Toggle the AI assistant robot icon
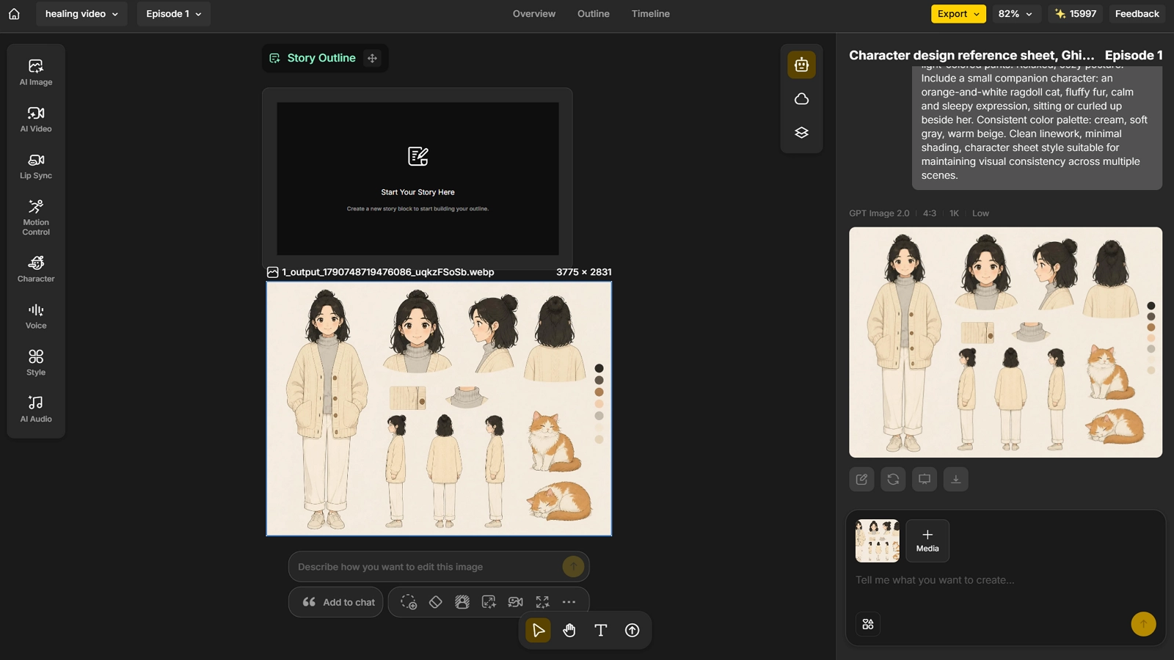1174x660 pixels. point(801,65)
